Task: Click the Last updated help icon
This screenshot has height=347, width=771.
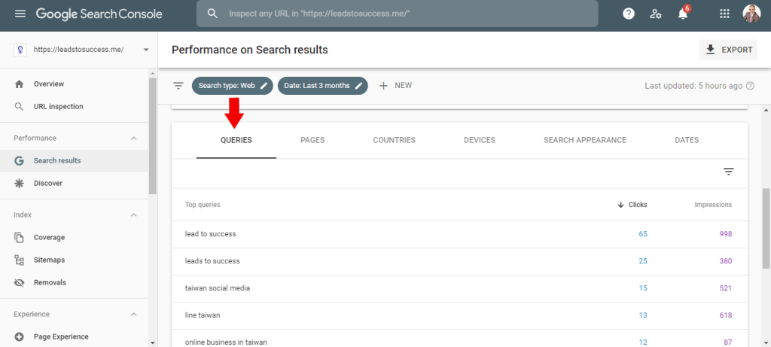Action: (x=750, y=86)
